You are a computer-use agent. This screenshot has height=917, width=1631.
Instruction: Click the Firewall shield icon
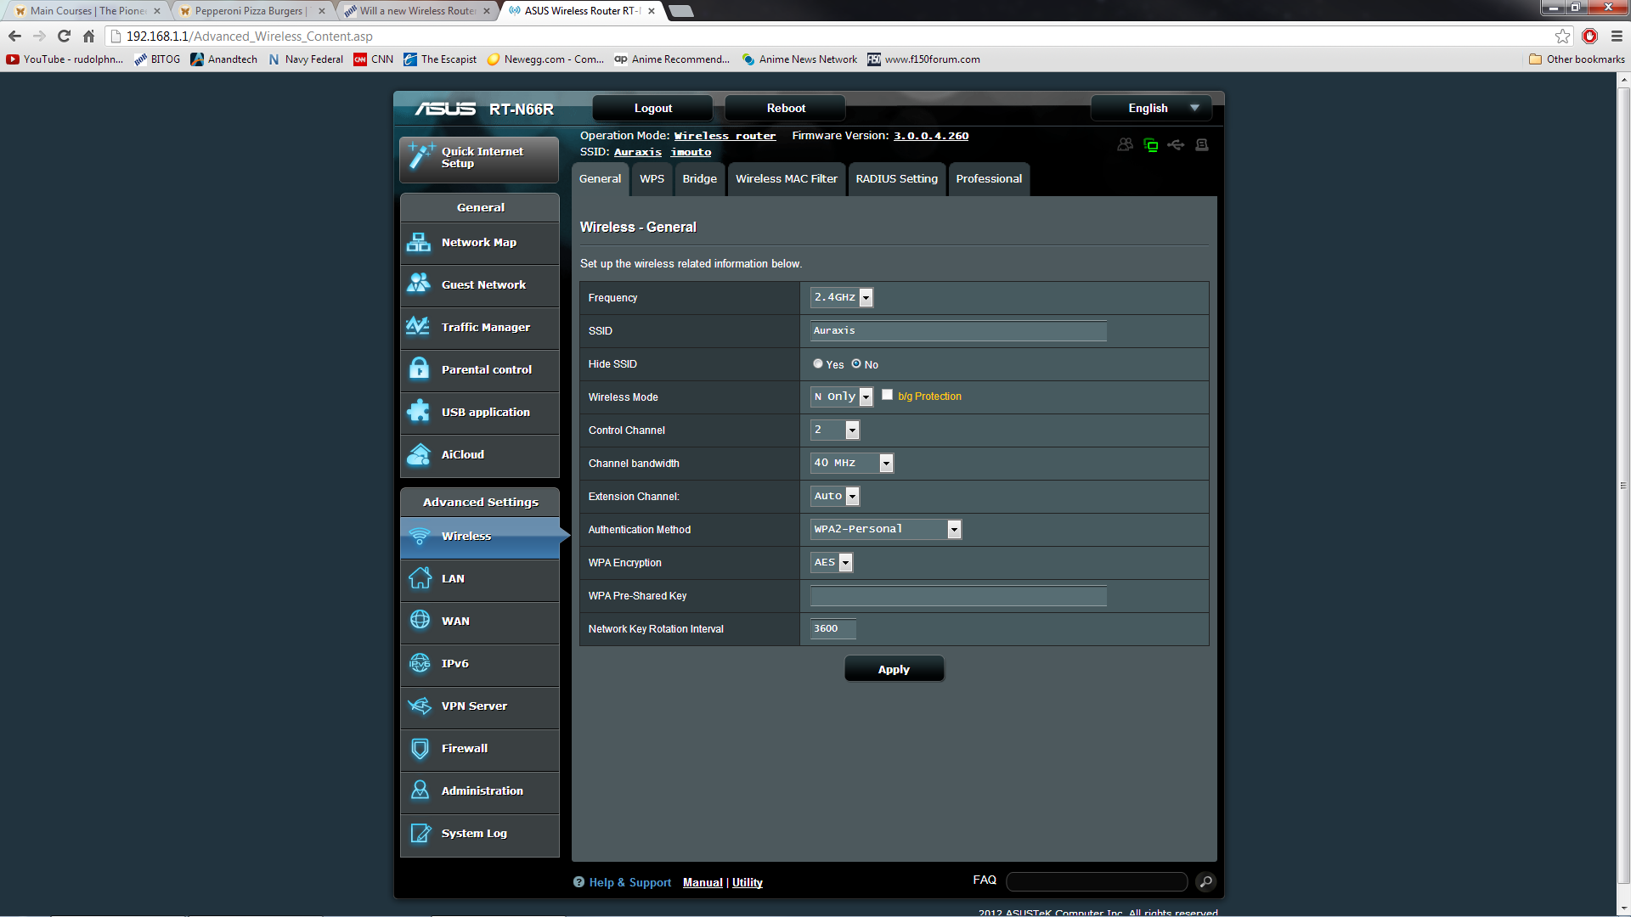point(420,748)
